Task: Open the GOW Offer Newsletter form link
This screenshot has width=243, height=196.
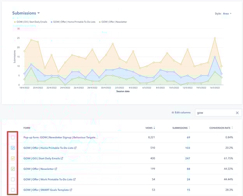Action: (x=38, y=169)
